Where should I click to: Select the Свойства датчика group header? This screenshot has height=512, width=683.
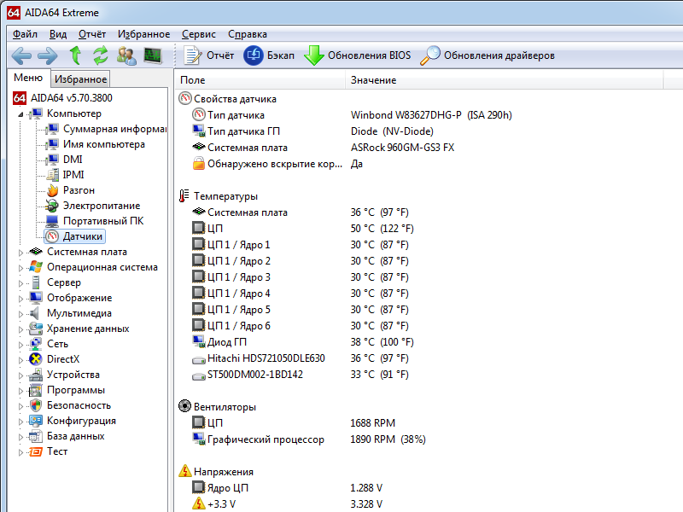click(235, 99)
